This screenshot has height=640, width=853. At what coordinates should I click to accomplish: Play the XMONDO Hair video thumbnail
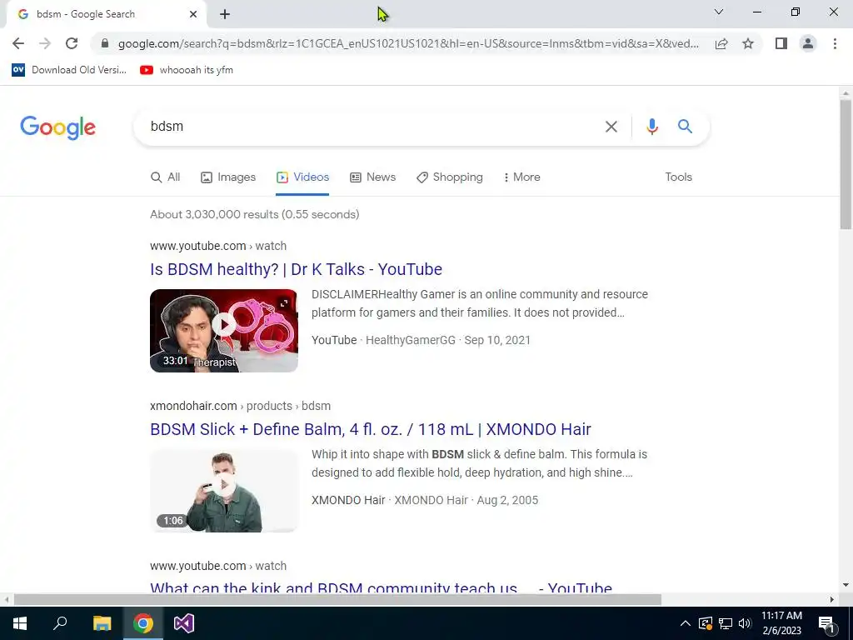pos(223,490)
